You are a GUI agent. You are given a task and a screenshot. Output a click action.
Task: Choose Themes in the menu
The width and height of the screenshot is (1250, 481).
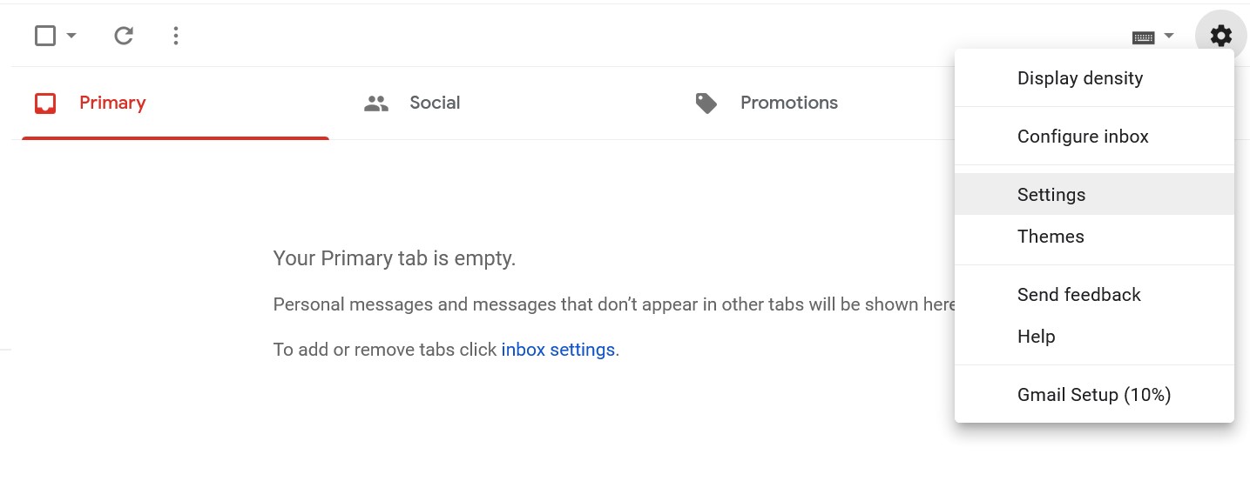pyautogui.click(x=1094, y=237)
